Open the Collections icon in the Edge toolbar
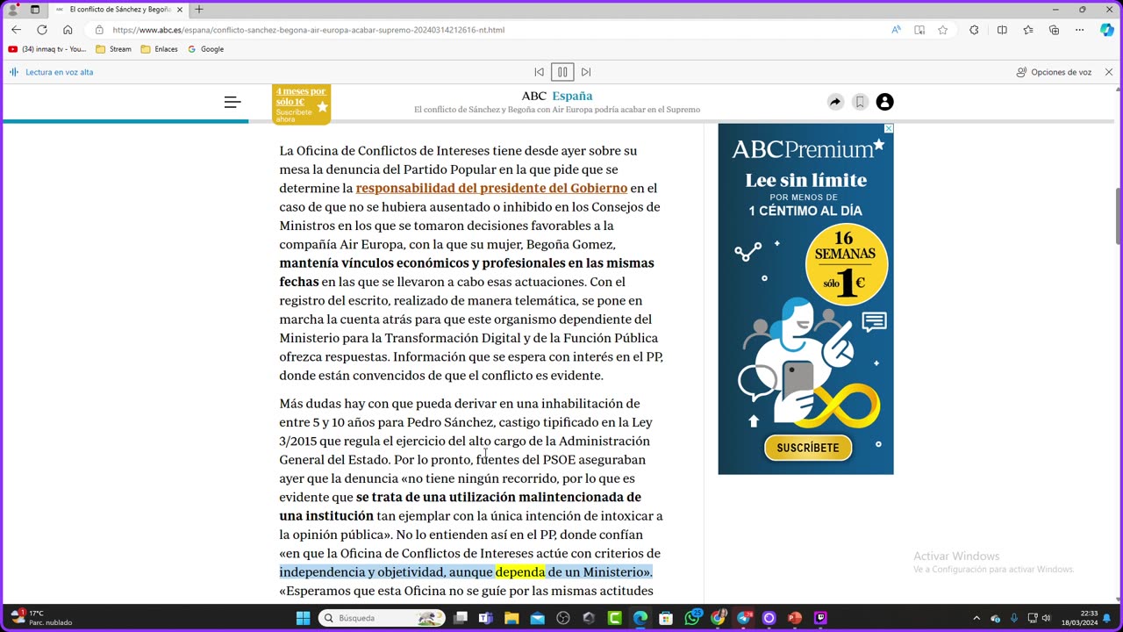1123x632 pixels. click(x=1055, y=30)
